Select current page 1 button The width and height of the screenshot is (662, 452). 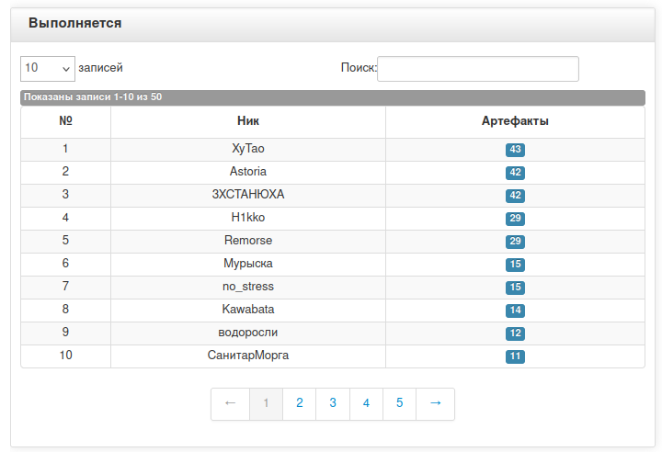point(266,404)
